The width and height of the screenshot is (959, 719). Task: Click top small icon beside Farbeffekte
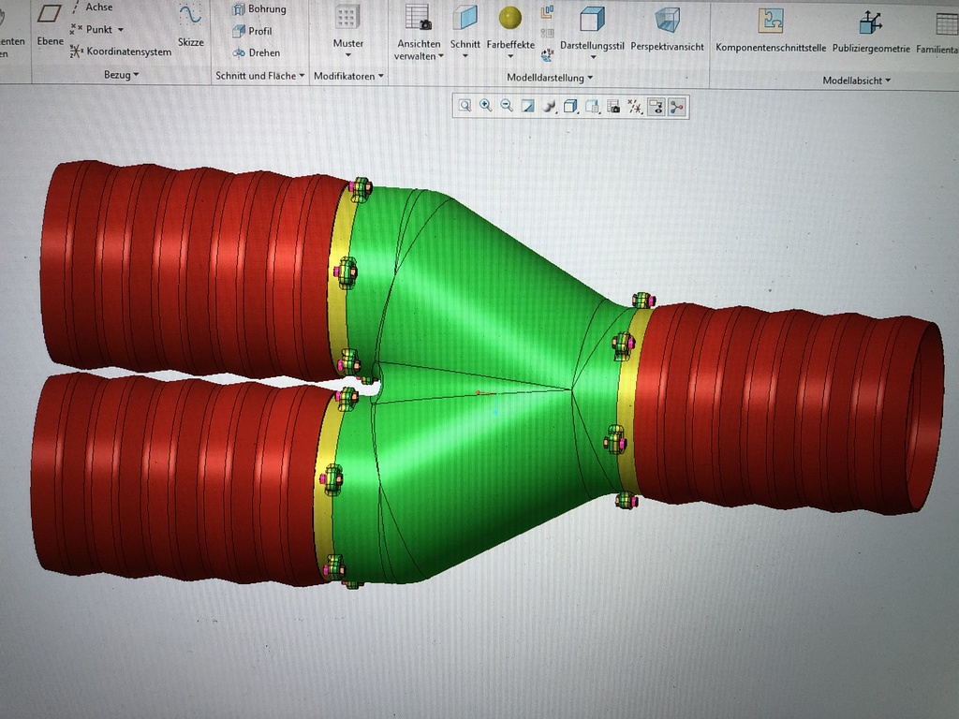pos(547,11)
